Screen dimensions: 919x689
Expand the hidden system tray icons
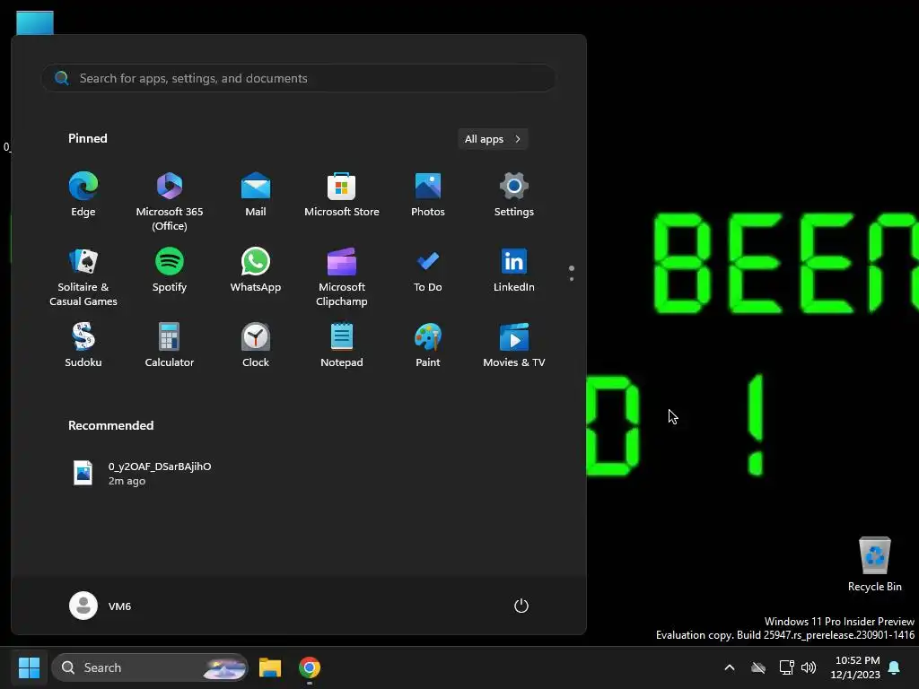pos(730,667)
